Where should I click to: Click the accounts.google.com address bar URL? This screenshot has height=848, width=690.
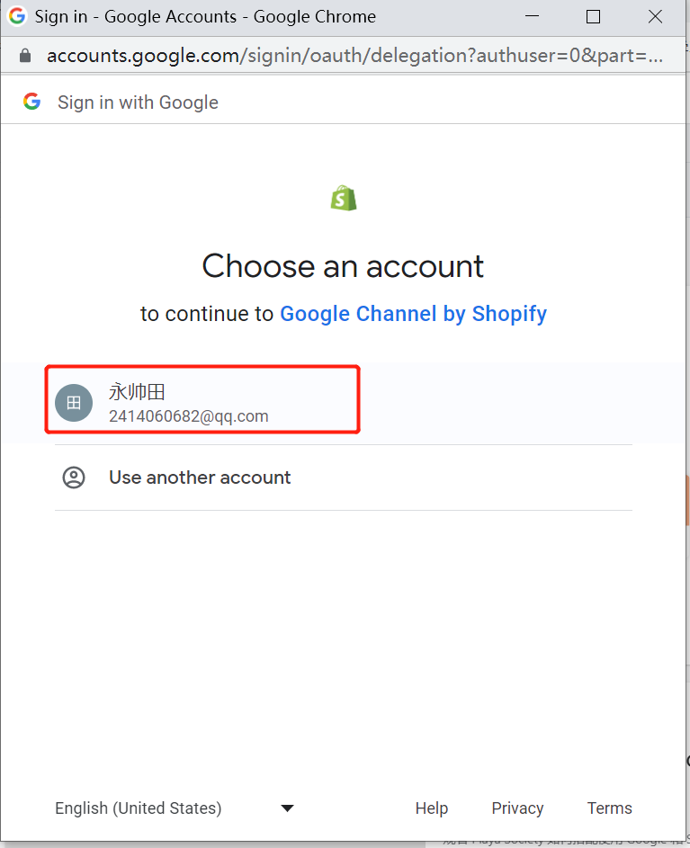354,56
